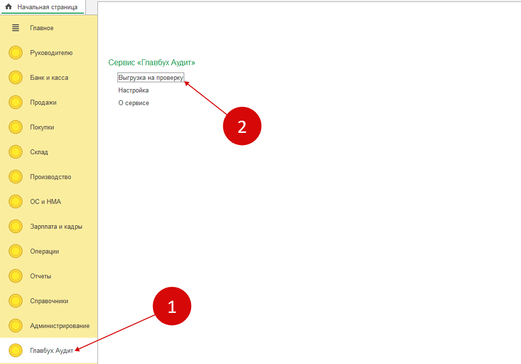This screenshot has height=364, width=521.
Task: Select the highlighted Главбух Аудит sidebar item
Action: tap(51, 351)
